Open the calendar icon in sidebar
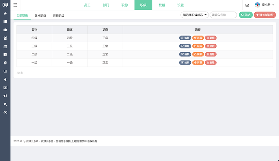The height and width of the screenshot is (161, 279). point(5,46)
